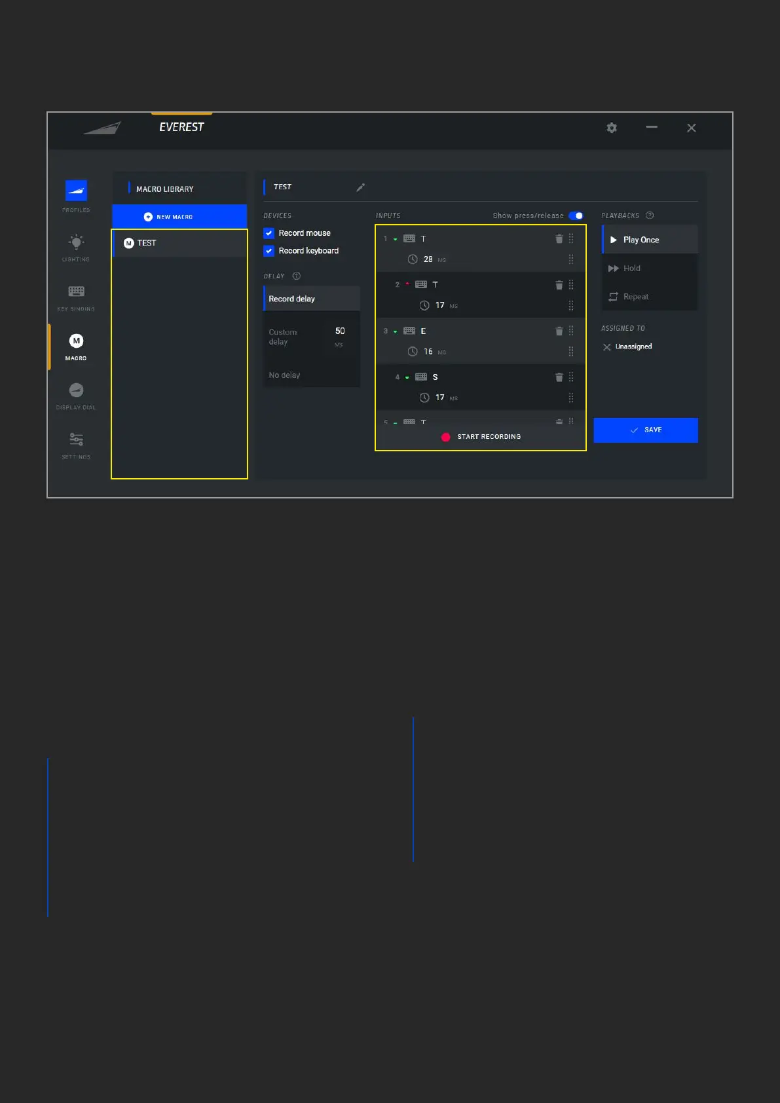
Task: Grab drag handle of row 3 E
Action: tap(571, 331)
